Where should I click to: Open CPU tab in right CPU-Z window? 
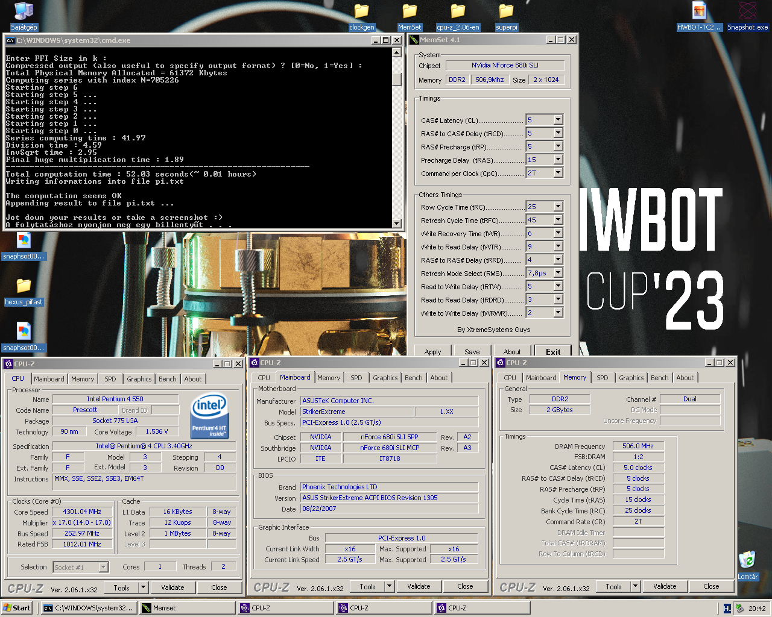(x=510, y=378)
